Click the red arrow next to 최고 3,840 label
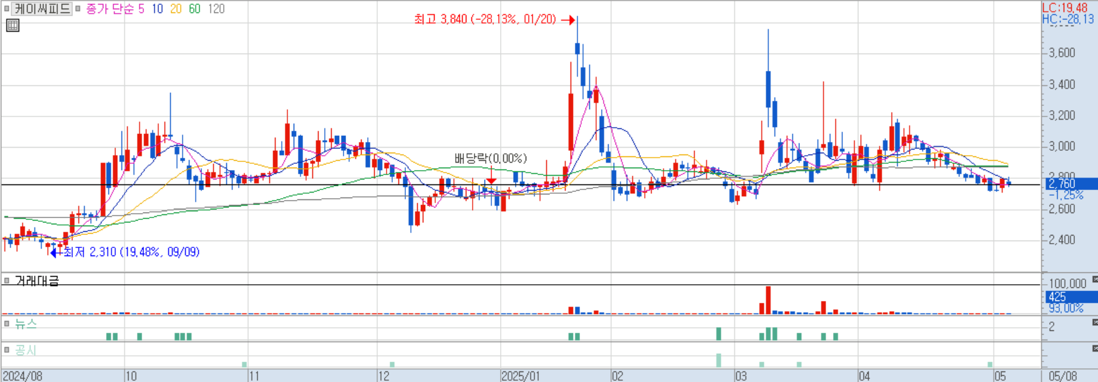Image resolution: width=1098 pixels, height=382 pixels. 568,20
